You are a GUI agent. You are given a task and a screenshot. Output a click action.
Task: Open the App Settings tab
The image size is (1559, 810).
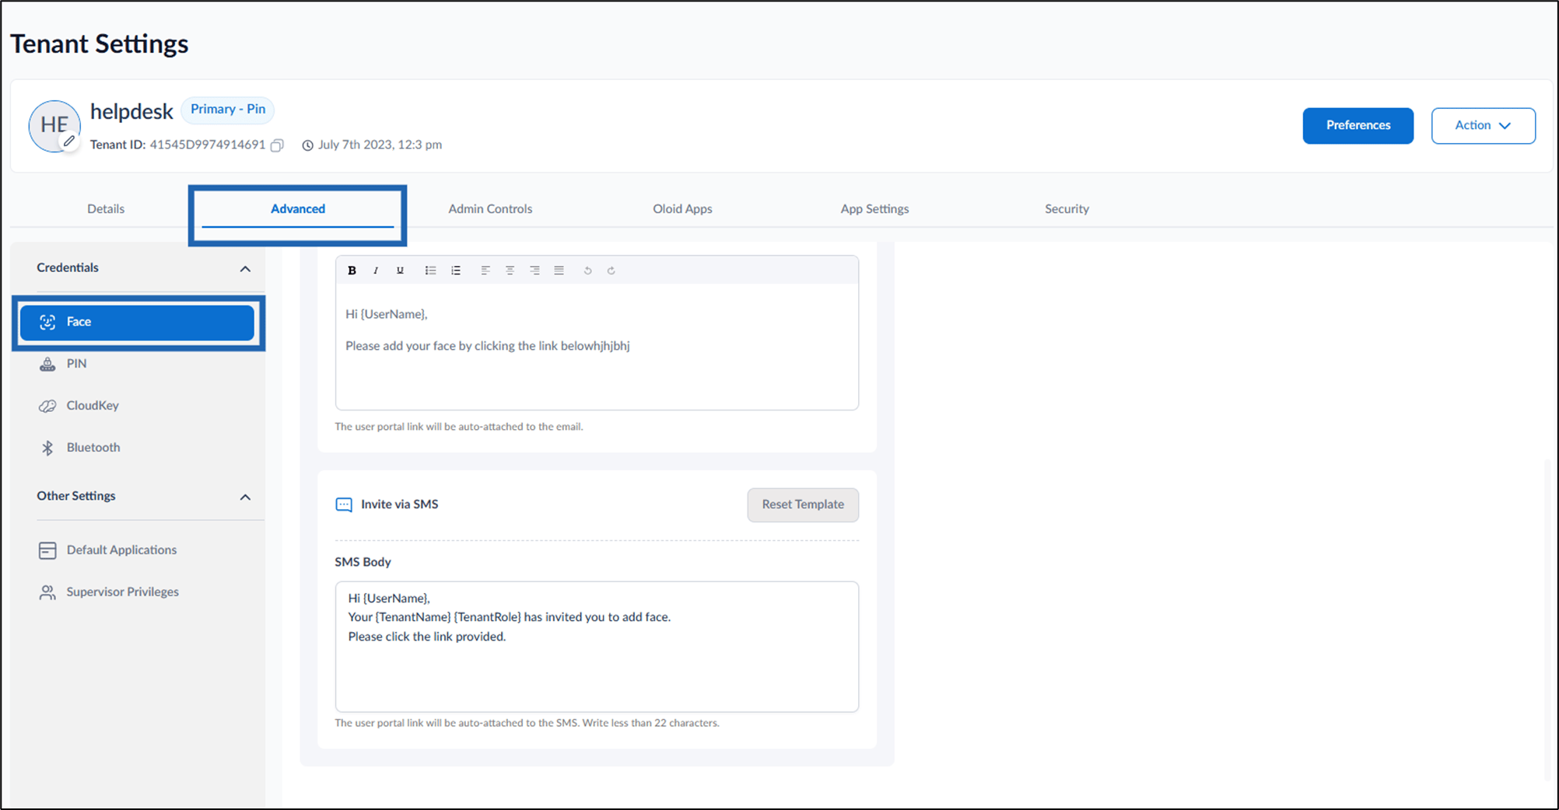click(x=874, y=208)
